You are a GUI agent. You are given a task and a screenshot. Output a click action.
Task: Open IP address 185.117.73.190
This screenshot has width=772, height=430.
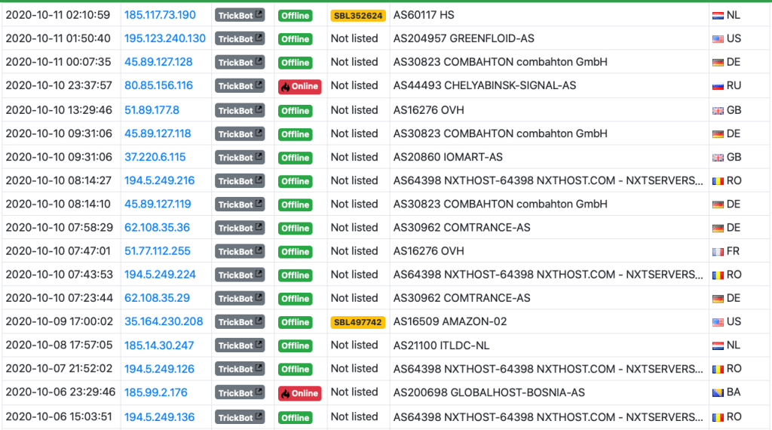point(160,15)
